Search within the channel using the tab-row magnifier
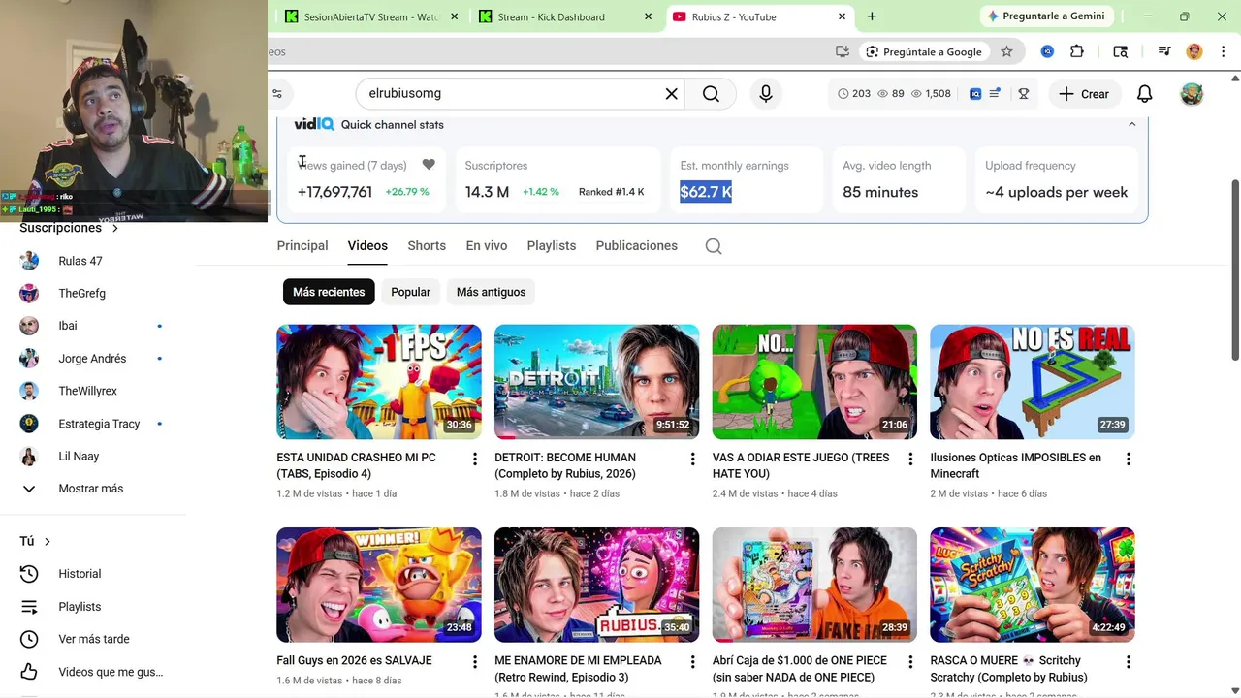The height and width of the screenshot is (698, 1241). (x=714, y=246)
